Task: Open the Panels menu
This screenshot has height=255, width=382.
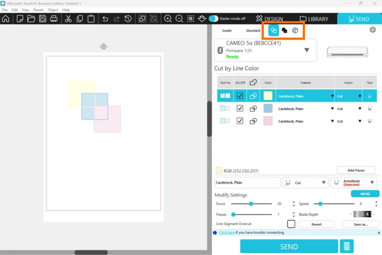Action: [38, 10]
